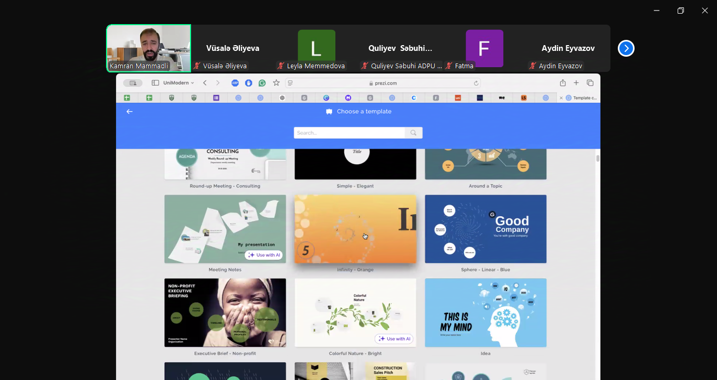
Task: Bookmark page with the star icon
Action: [276, 83]
